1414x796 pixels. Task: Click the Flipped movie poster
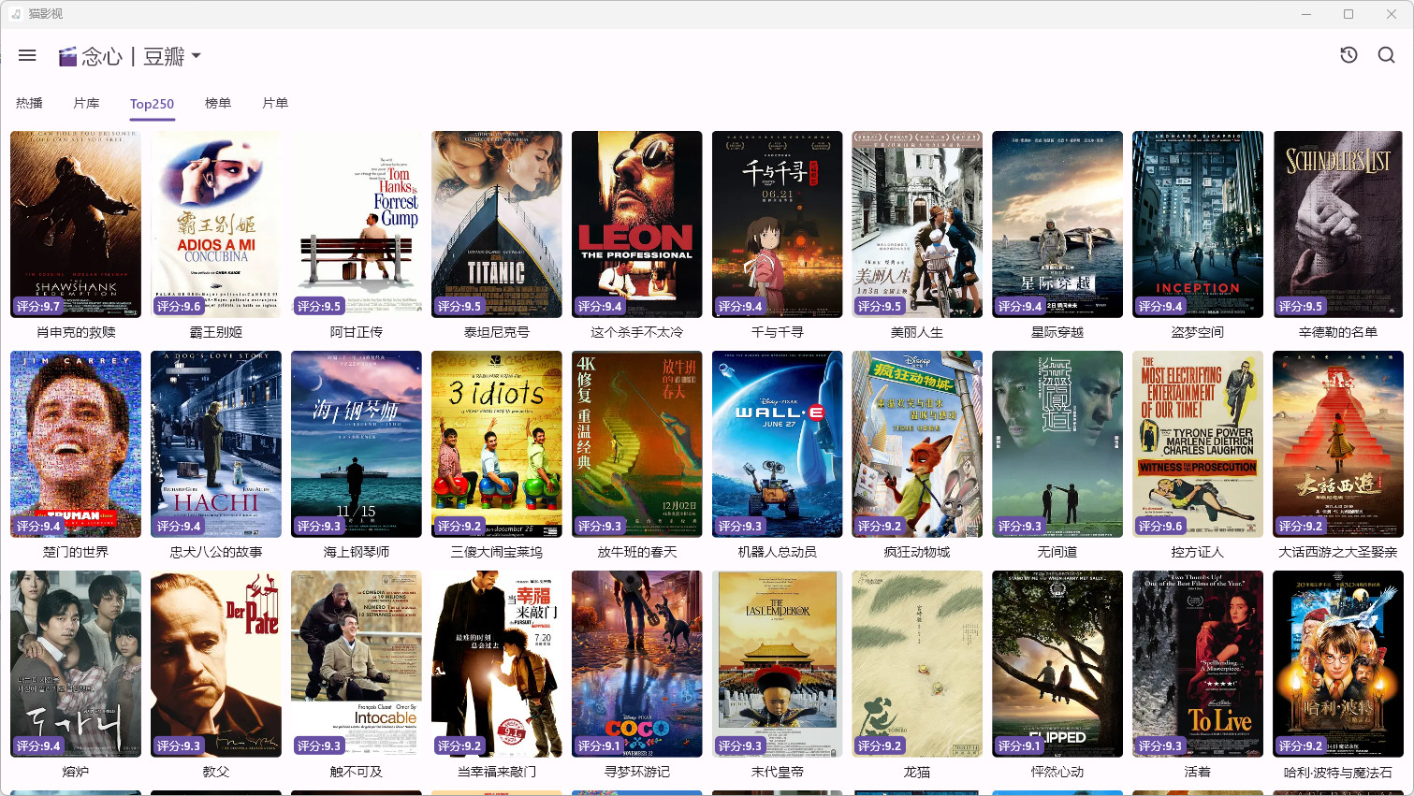pyautogui.click(x=1057, y=664)
